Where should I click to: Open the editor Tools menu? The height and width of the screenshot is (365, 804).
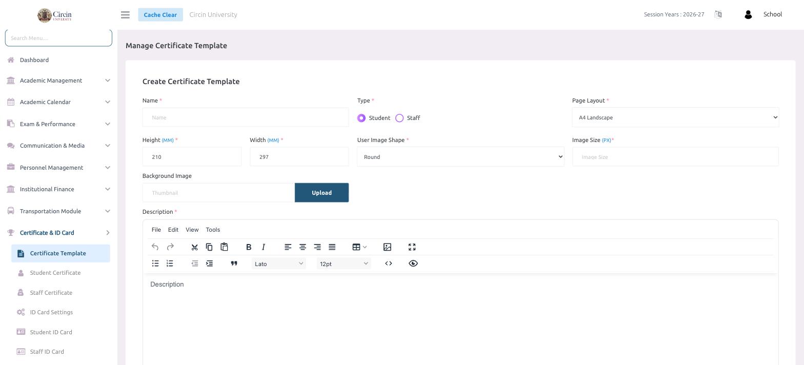click(213, 230)
